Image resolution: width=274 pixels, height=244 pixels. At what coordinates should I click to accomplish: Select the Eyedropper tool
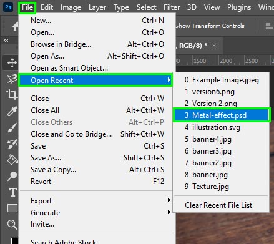coord(12,111)
